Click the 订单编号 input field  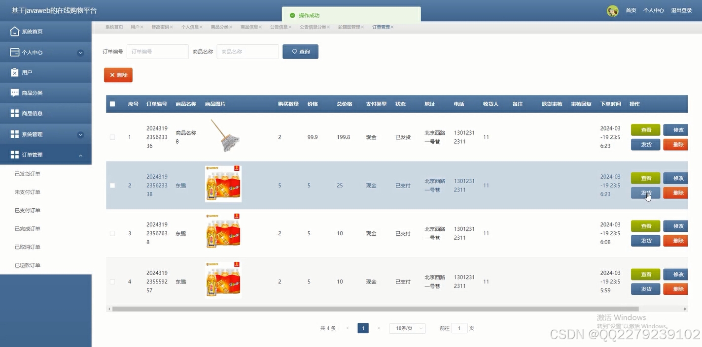click(x=157, y=51)
